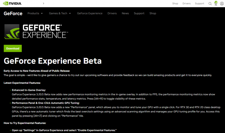Open the user account profile icon
Screen dimensions: 225x133
(x=222, y=4)
